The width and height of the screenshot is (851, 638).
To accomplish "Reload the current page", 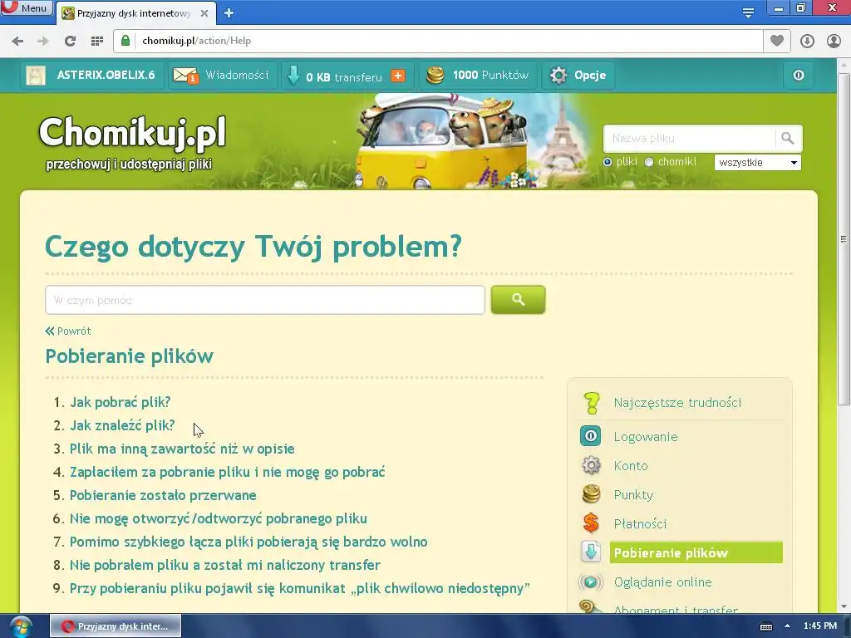I will [x=70, y=41].
